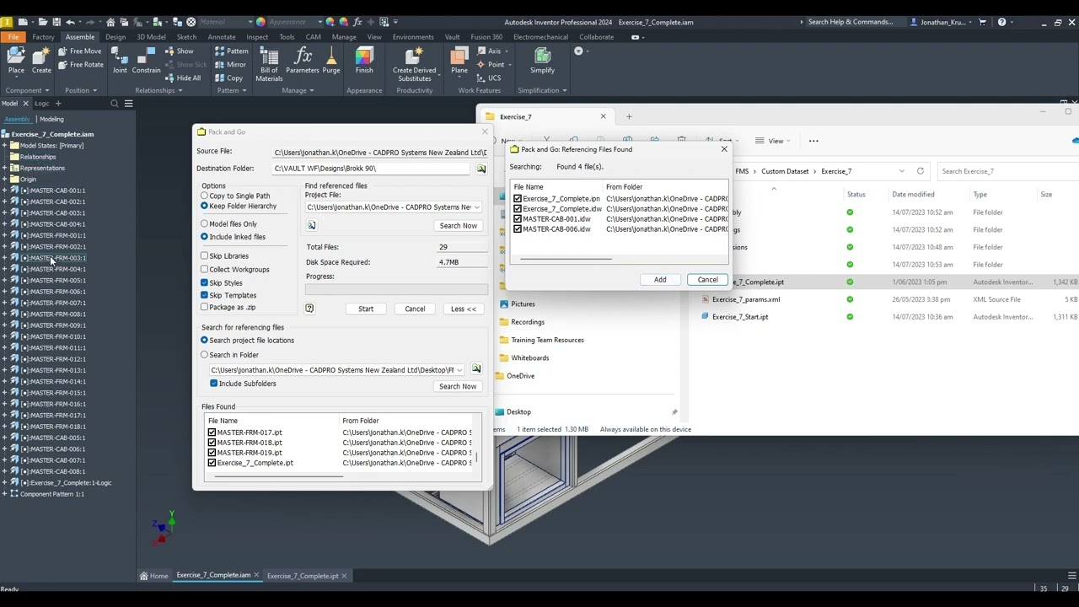Click the Axis work feature
The width and height of the screenshot is (1079, 607).
click(488, 51)
